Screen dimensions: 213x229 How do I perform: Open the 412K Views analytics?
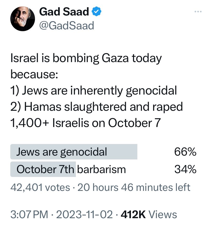tap(149, 214)
